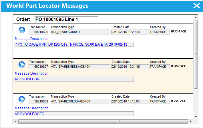The image size is (203, 128).
Task: Select transaction number field 59219825
Action: (38, 32)
